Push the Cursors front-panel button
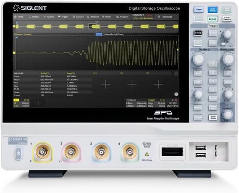 198,117
